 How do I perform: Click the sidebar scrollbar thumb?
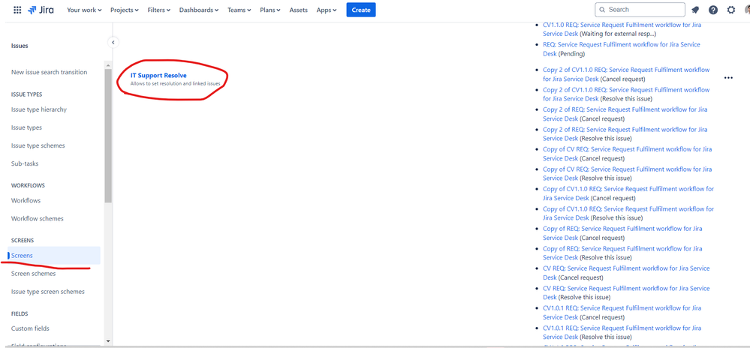108,136
